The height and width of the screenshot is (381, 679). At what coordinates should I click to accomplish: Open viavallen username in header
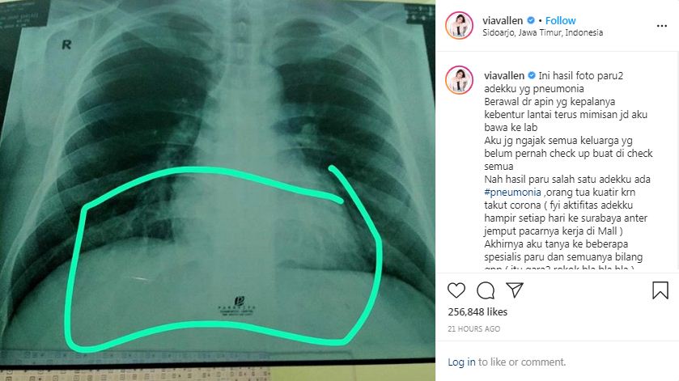503,20
